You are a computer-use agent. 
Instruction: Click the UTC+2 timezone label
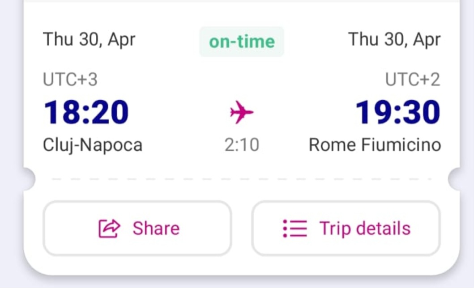pos(413,80)
